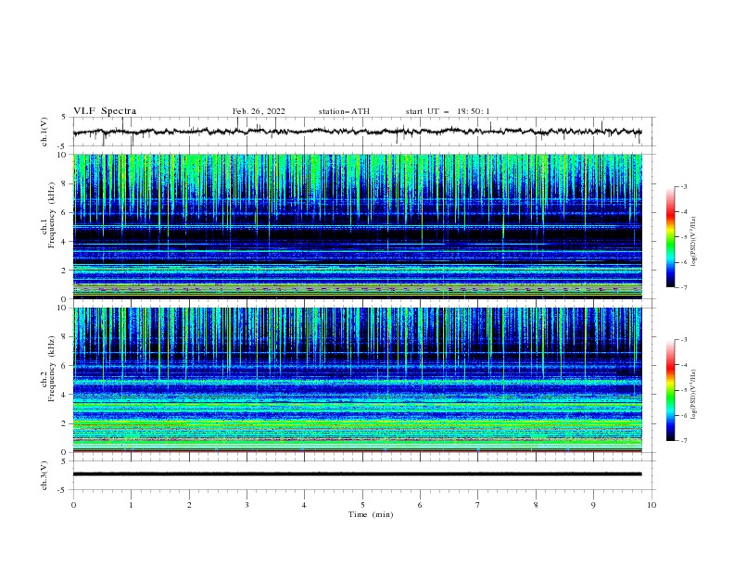This screenshot has height=567, width=734.
Task: Click time axis tick label "1"
Action: click(x=131, y=505)
